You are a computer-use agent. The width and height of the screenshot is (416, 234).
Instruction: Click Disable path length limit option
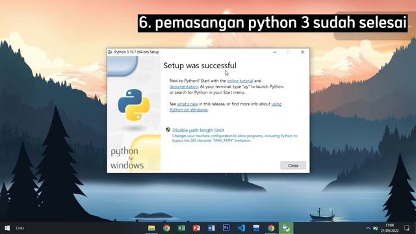198,130
